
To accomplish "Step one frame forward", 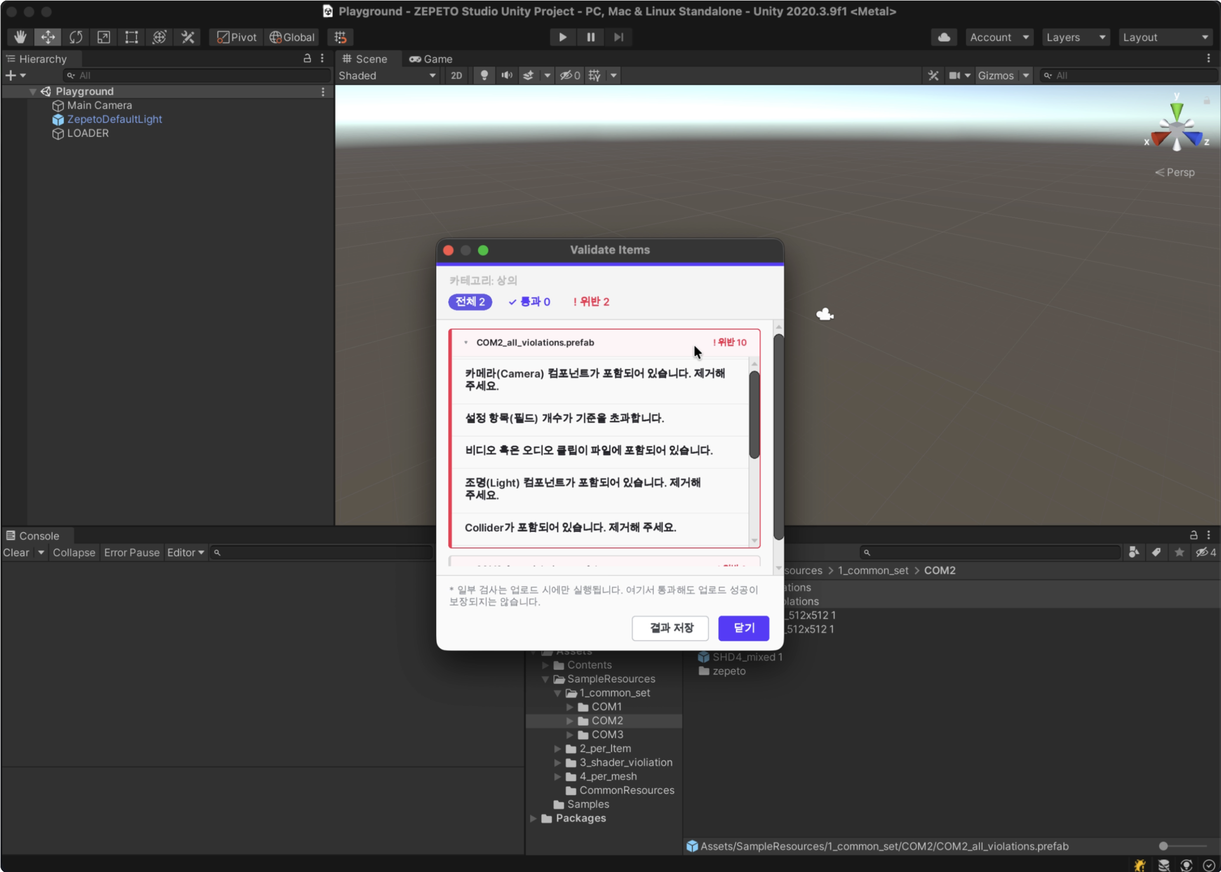I will pyautogui.click(x=619, y=37).
